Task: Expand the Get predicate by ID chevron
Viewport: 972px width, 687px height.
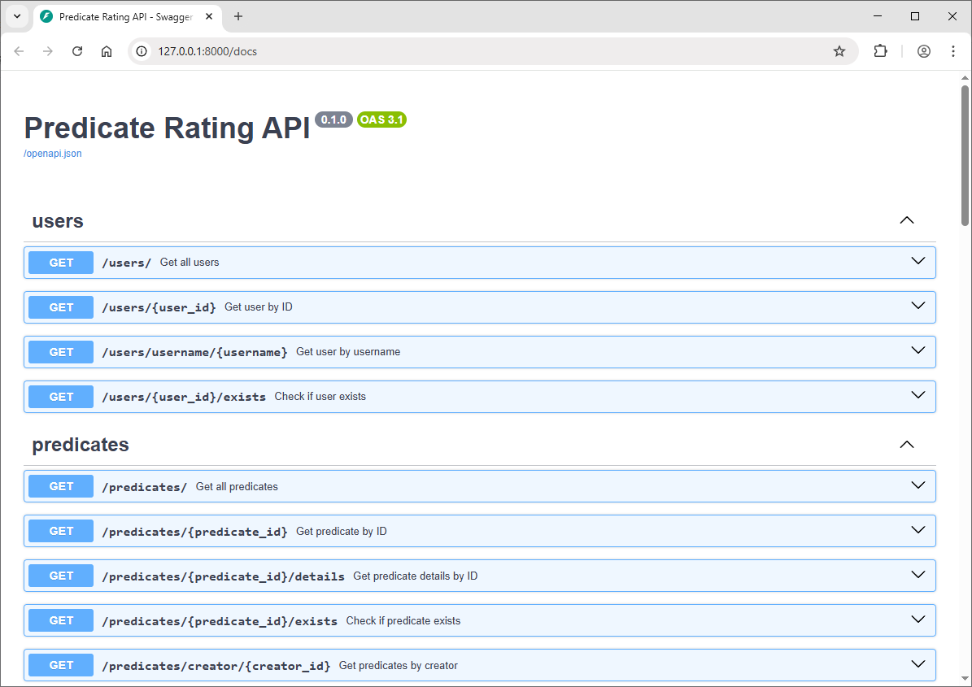Action: click(x=918, y=529)
